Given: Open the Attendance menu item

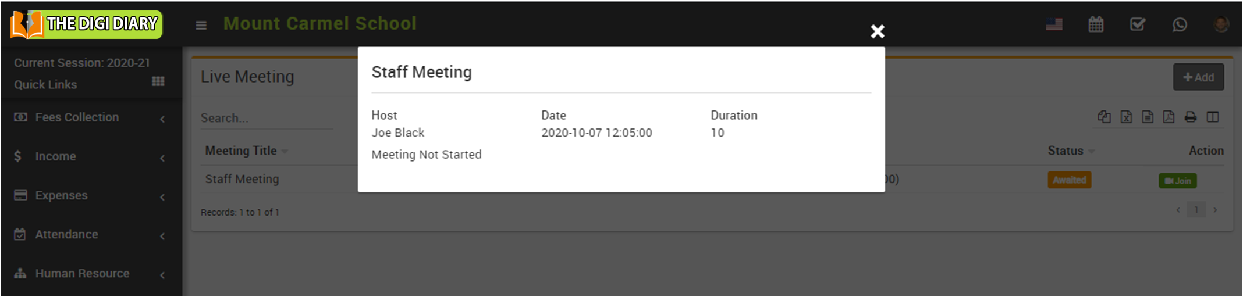Looking at the screenshot, I should (66, 234).
